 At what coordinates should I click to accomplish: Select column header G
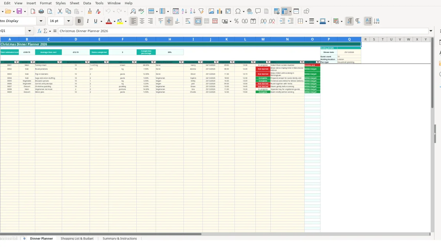146,39
